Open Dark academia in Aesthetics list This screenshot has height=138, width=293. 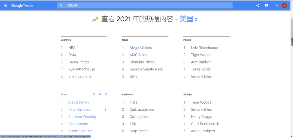[142, 110]
